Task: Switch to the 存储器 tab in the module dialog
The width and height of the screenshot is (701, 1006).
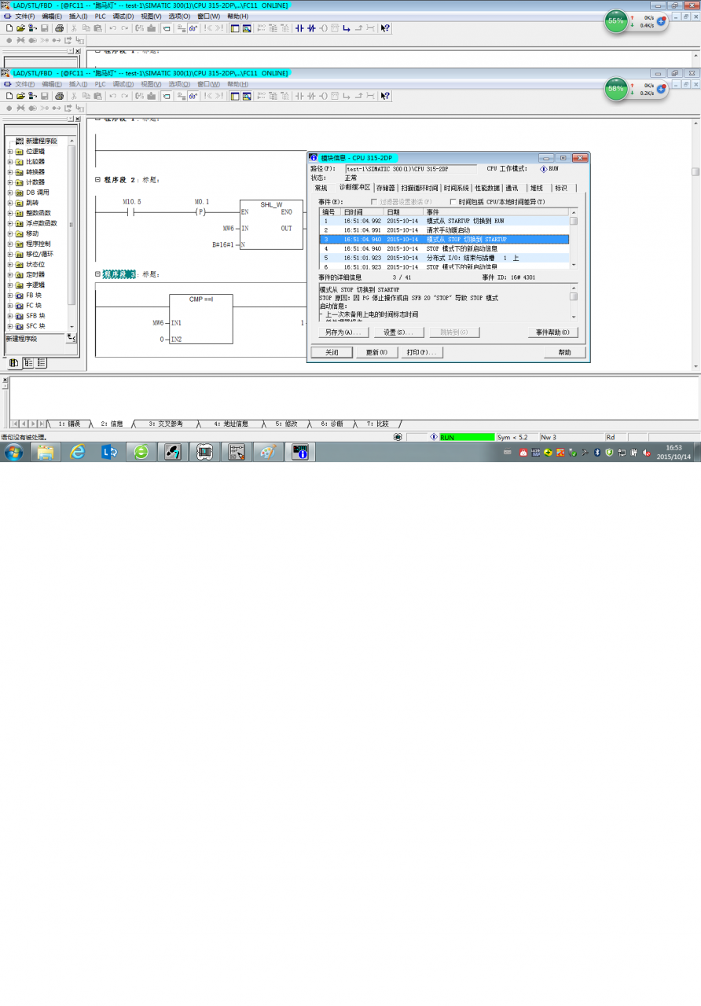Action: (x=385, y=188)
